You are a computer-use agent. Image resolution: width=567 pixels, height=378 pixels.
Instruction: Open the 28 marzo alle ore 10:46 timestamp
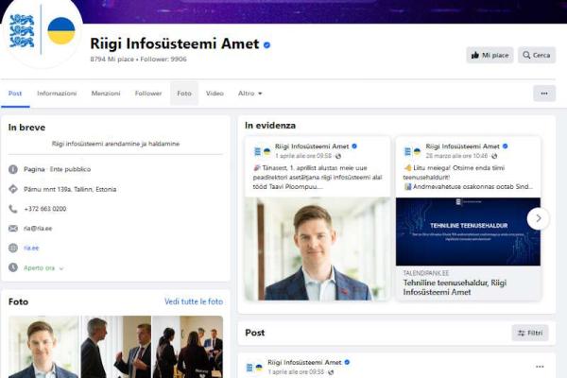coord(456,156)
